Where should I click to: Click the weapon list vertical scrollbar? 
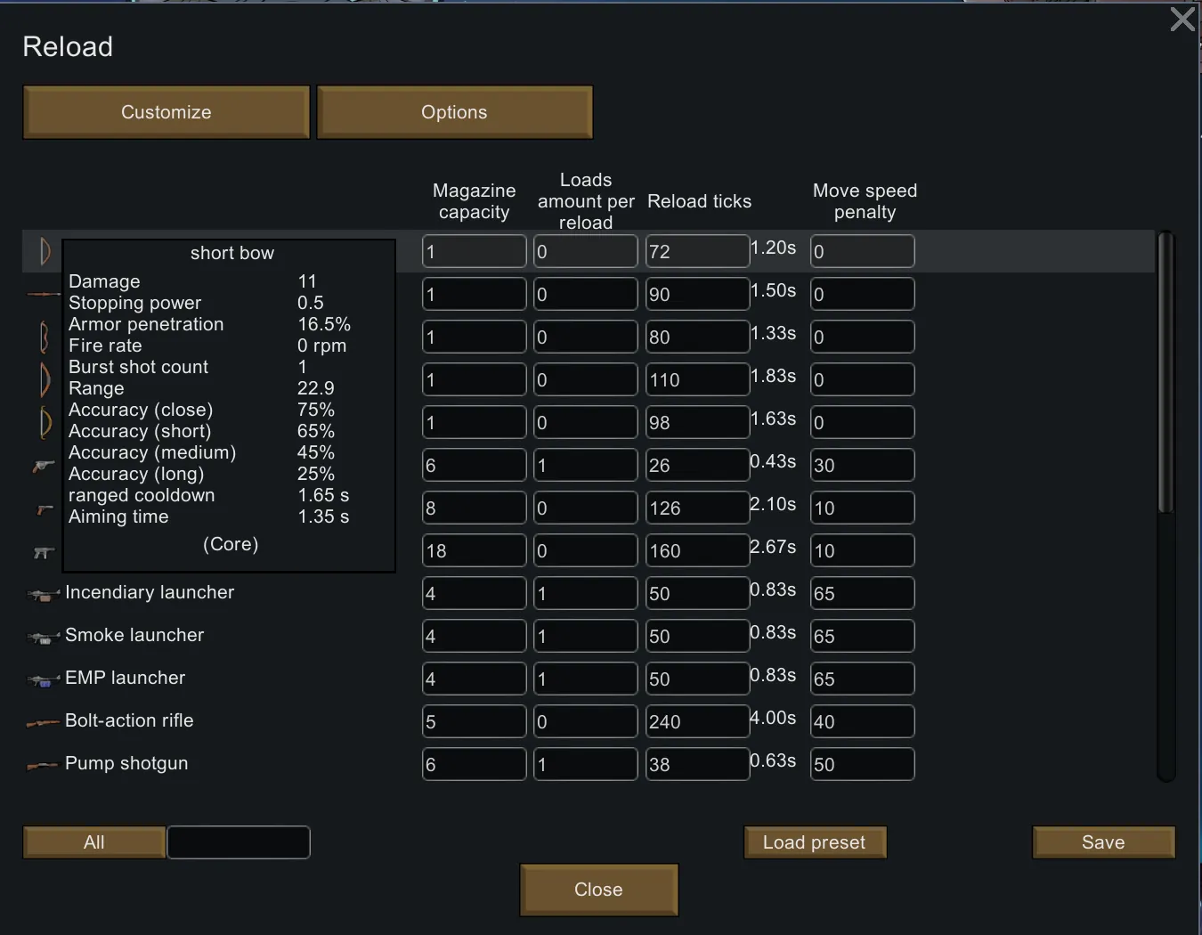(x=1165, y=374)
